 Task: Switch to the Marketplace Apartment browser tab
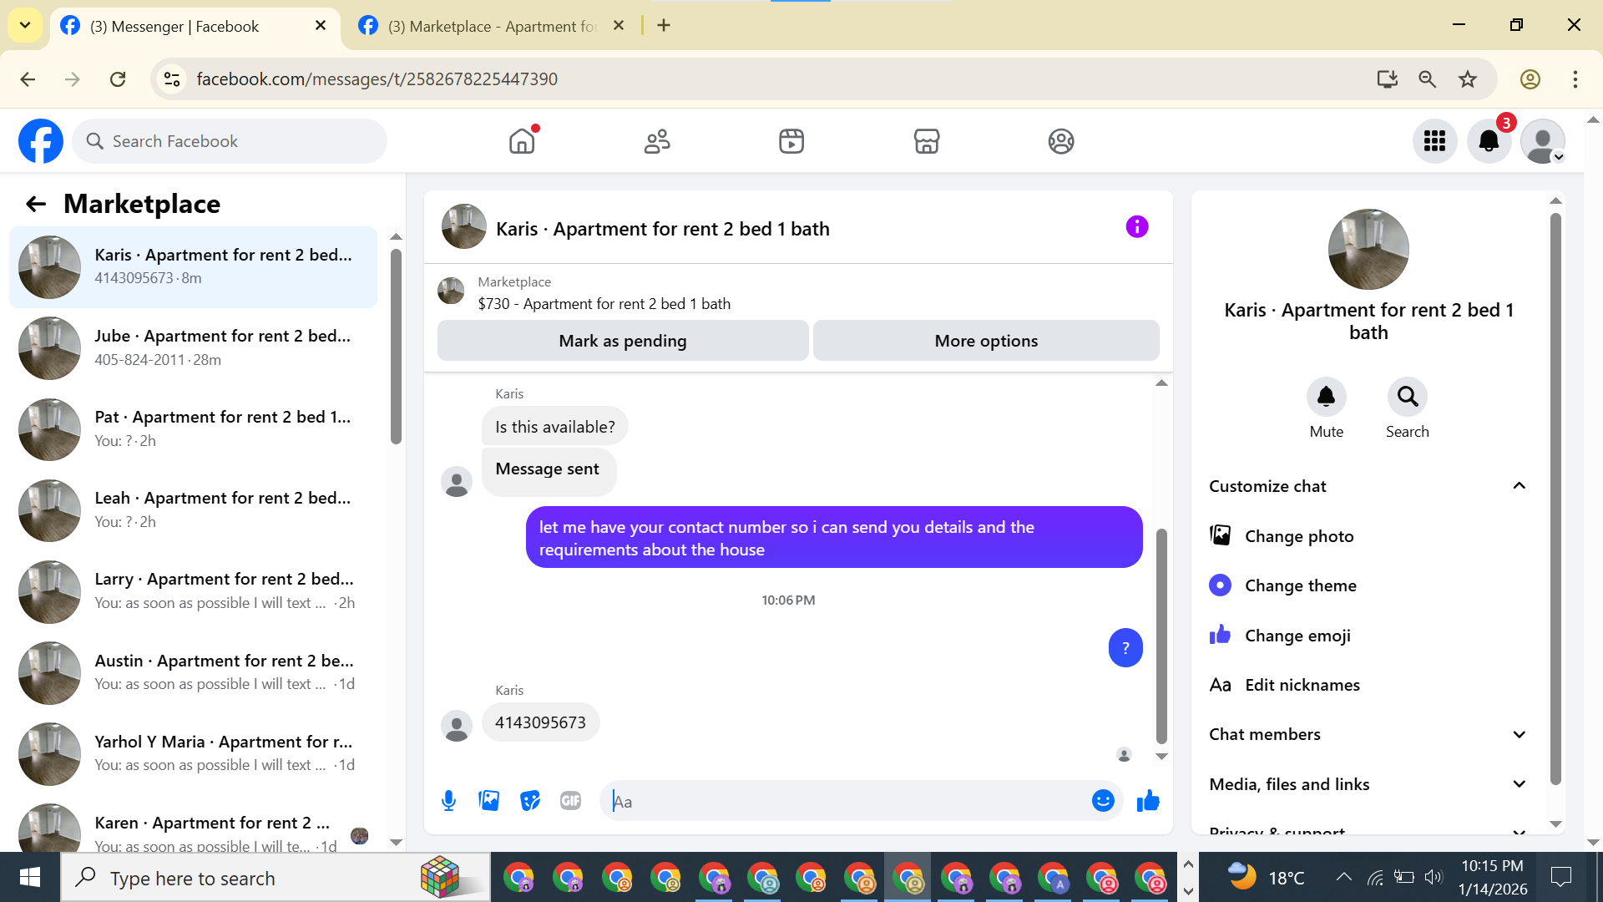[493, 26]
